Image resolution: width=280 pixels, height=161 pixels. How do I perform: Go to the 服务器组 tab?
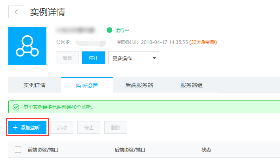(x=192, y=85)
